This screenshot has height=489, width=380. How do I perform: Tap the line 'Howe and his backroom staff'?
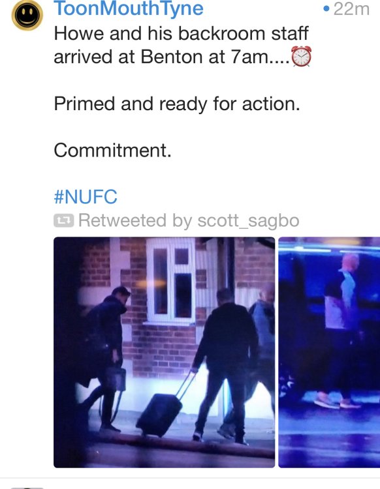click(181, 33)
